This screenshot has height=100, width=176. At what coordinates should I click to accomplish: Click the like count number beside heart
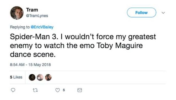coord(64,90)
